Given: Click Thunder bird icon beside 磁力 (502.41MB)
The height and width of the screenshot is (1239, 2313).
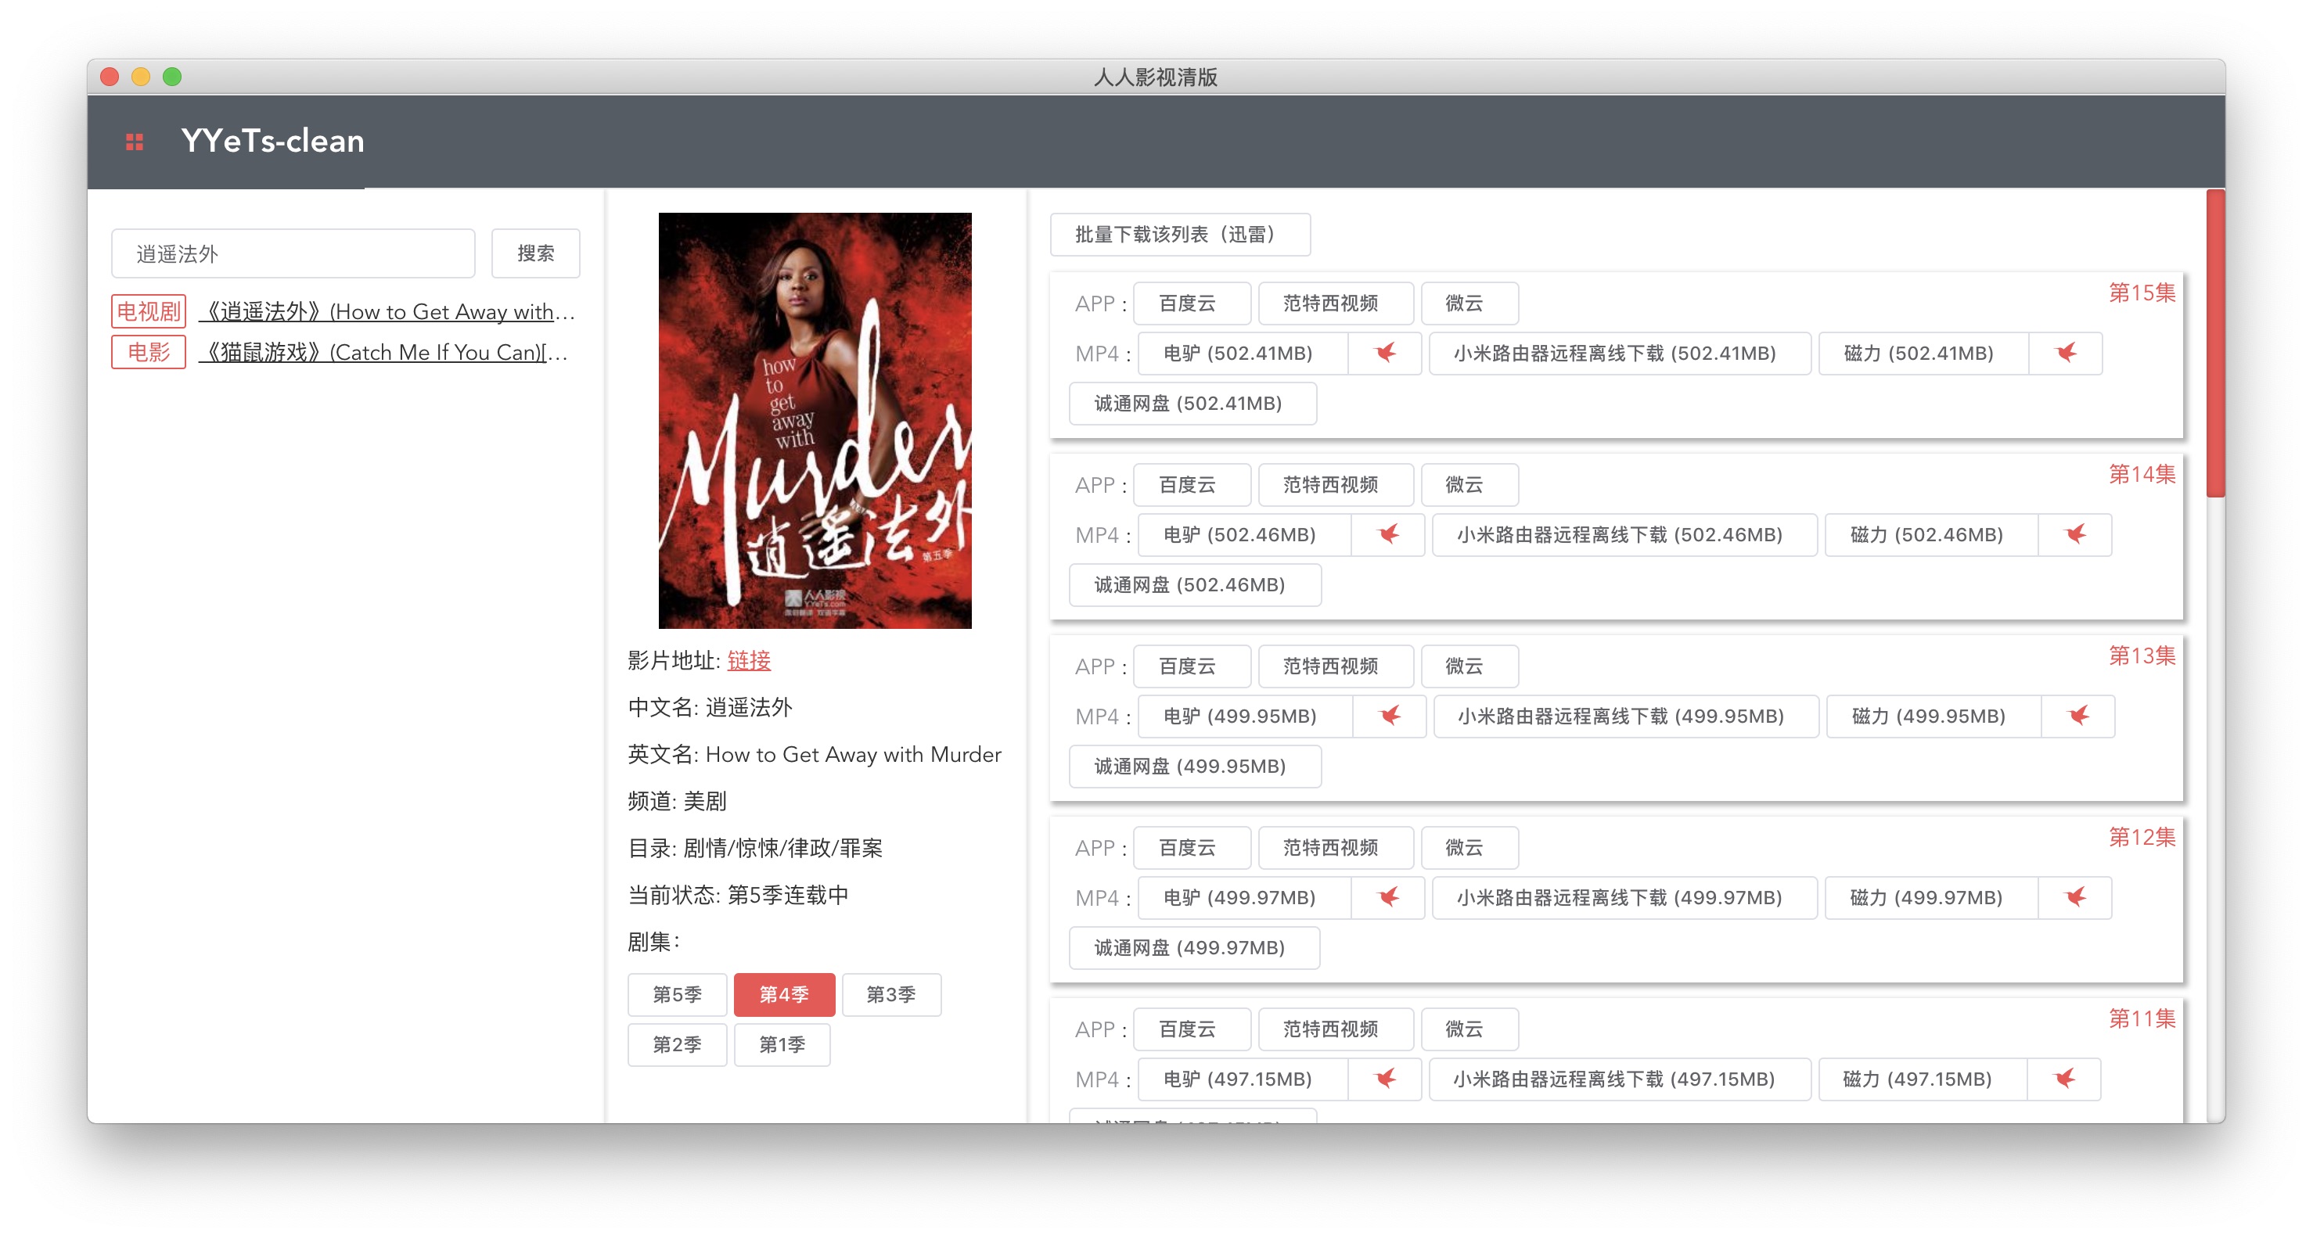Looking at the screenshot, I should pos(2065,353).
